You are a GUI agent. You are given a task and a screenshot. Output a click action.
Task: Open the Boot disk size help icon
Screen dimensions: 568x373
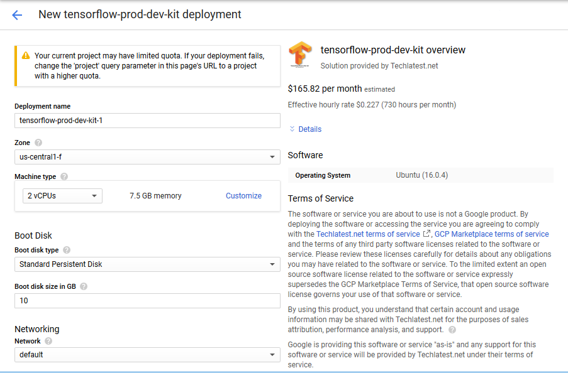84,286
